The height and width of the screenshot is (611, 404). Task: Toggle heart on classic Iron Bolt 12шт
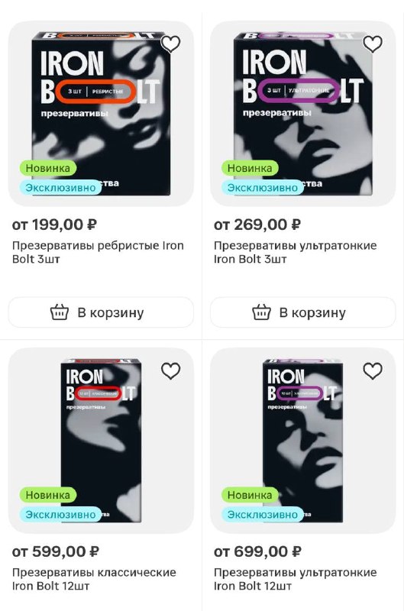click(170, 370)
